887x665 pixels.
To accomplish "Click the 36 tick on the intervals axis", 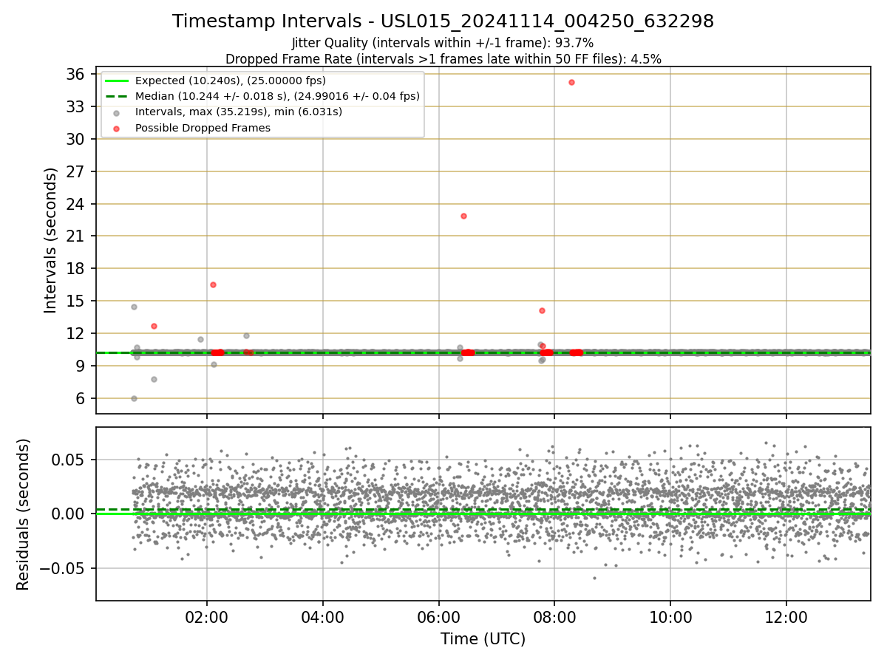I will (76, 74).
